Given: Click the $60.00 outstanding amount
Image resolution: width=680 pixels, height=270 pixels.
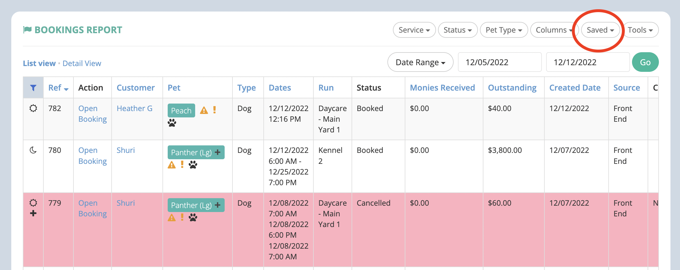Looking at the screenshot, I should click(x=500, y=203).
